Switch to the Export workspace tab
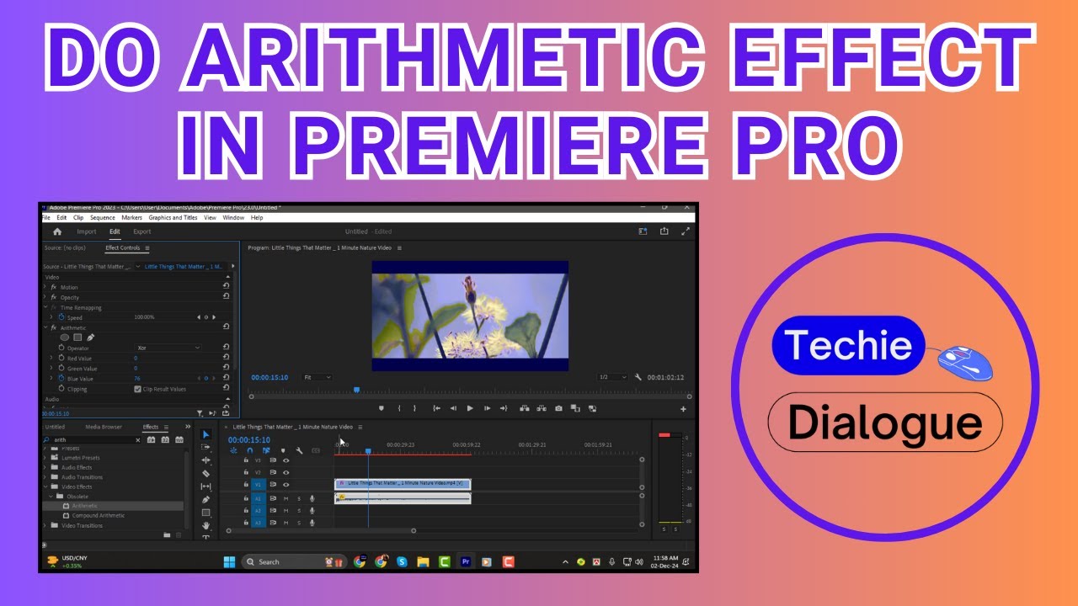The width and height of the screenshot is (1078, 606). point(142,231)
